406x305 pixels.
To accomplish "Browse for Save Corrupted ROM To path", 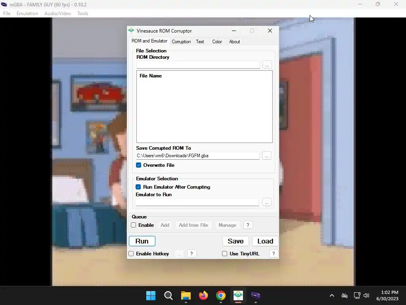I will pyautogui.click(x=267, y=156).
